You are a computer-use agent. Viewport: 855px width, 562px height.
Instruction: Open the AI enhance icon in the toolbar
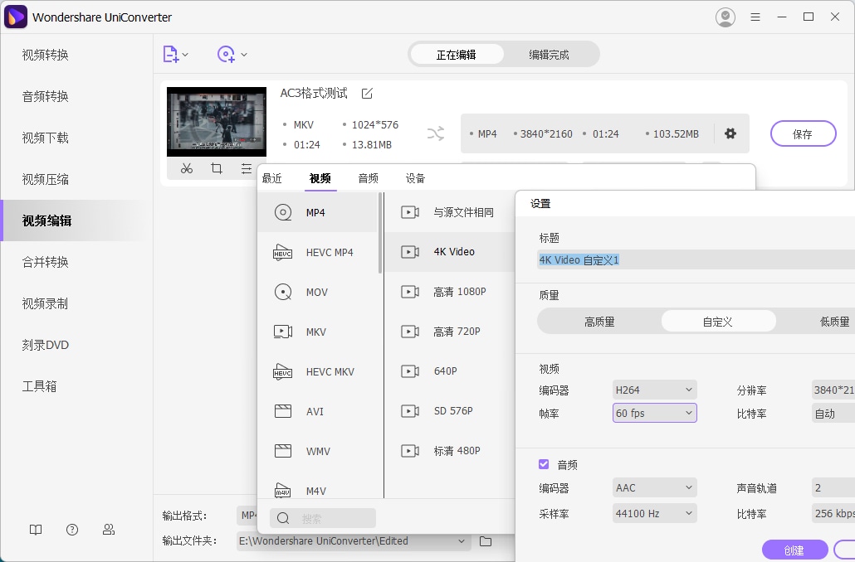(x=225, y=54)
